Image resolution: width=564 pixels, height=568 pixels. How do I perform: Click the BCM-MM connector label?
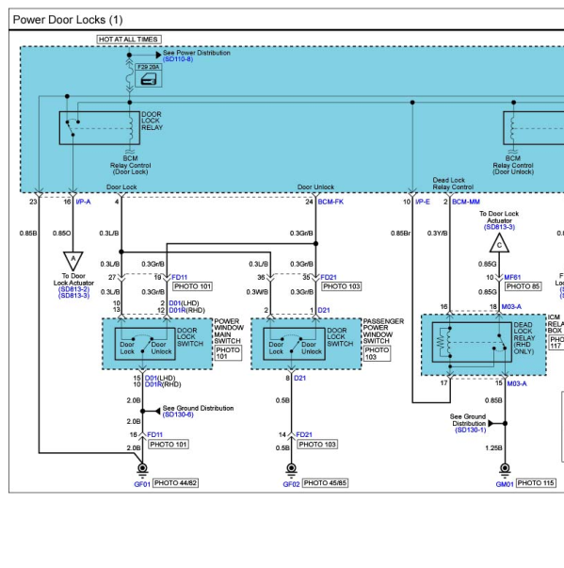click(466, 202)
